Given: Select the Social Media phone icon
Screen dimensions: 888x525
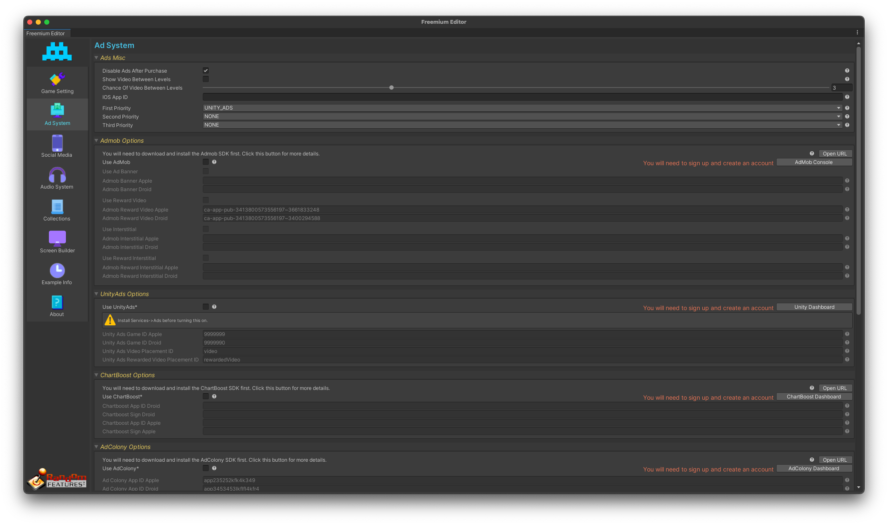Looking at the screenshot, I should pyautogui.click(x=57, y=144).
